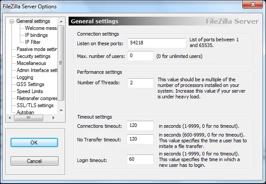Screen dimensions: 266x184
Task: Open the IP Filter page
Action: click(33, 42)
